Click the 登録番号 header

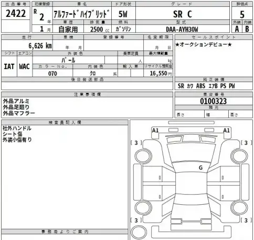[x=114, y=37]
